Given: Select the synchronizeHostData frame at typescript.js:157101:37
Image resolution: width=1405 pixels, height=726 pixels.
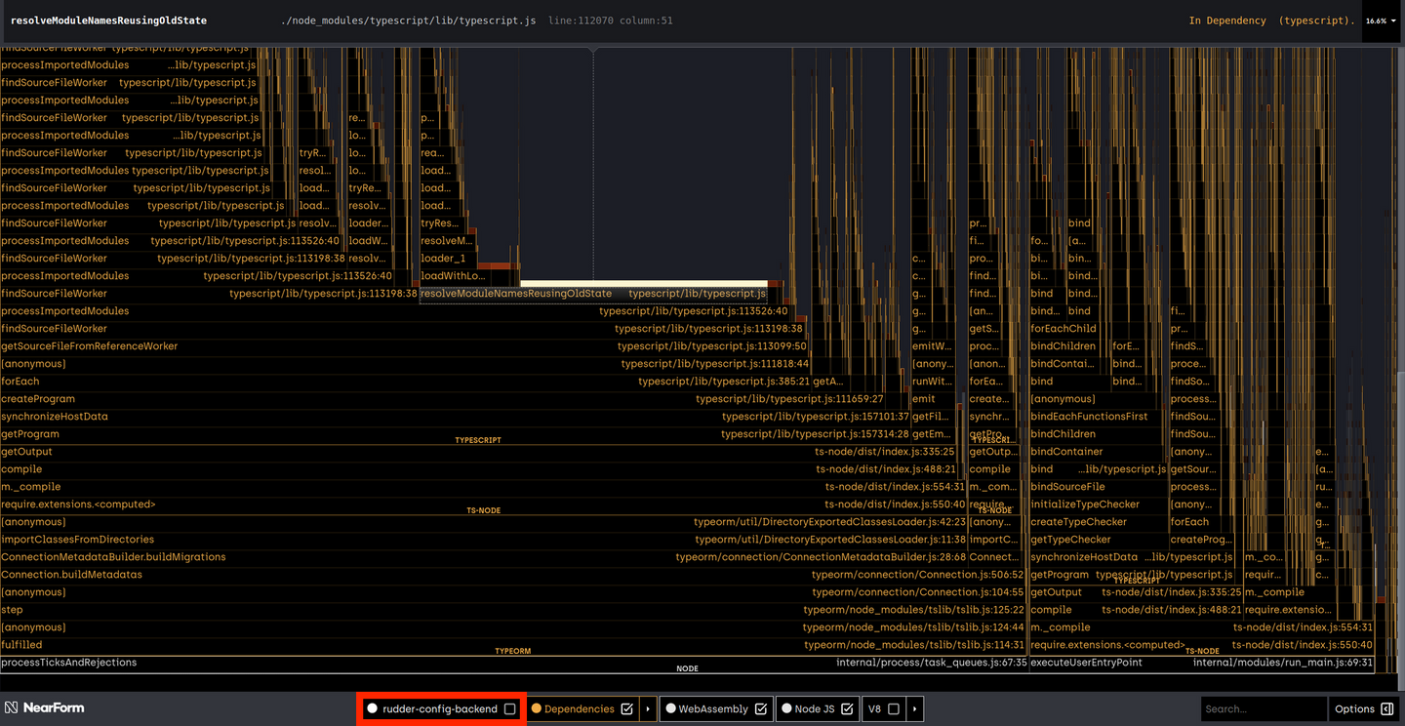Looking at the screenshot, I should pos(456,417).
